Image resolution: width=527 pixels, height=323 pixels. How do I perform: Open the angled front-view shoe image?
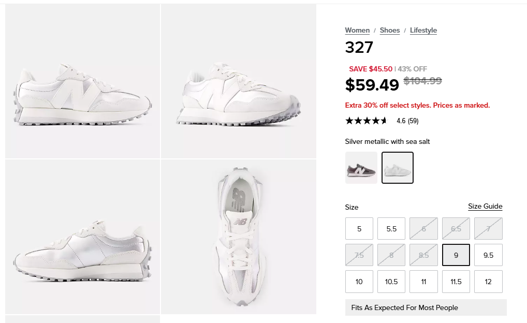(x=239, y=81)
